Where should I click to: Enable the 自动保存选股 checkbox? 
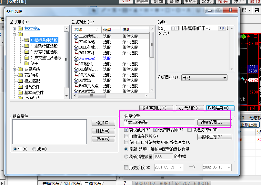click(126, 136)
